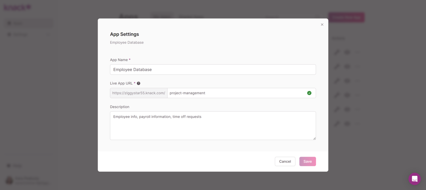Open the more options menu in the top app row
Viewport: 426px width, 190px height.
[358, 52]
